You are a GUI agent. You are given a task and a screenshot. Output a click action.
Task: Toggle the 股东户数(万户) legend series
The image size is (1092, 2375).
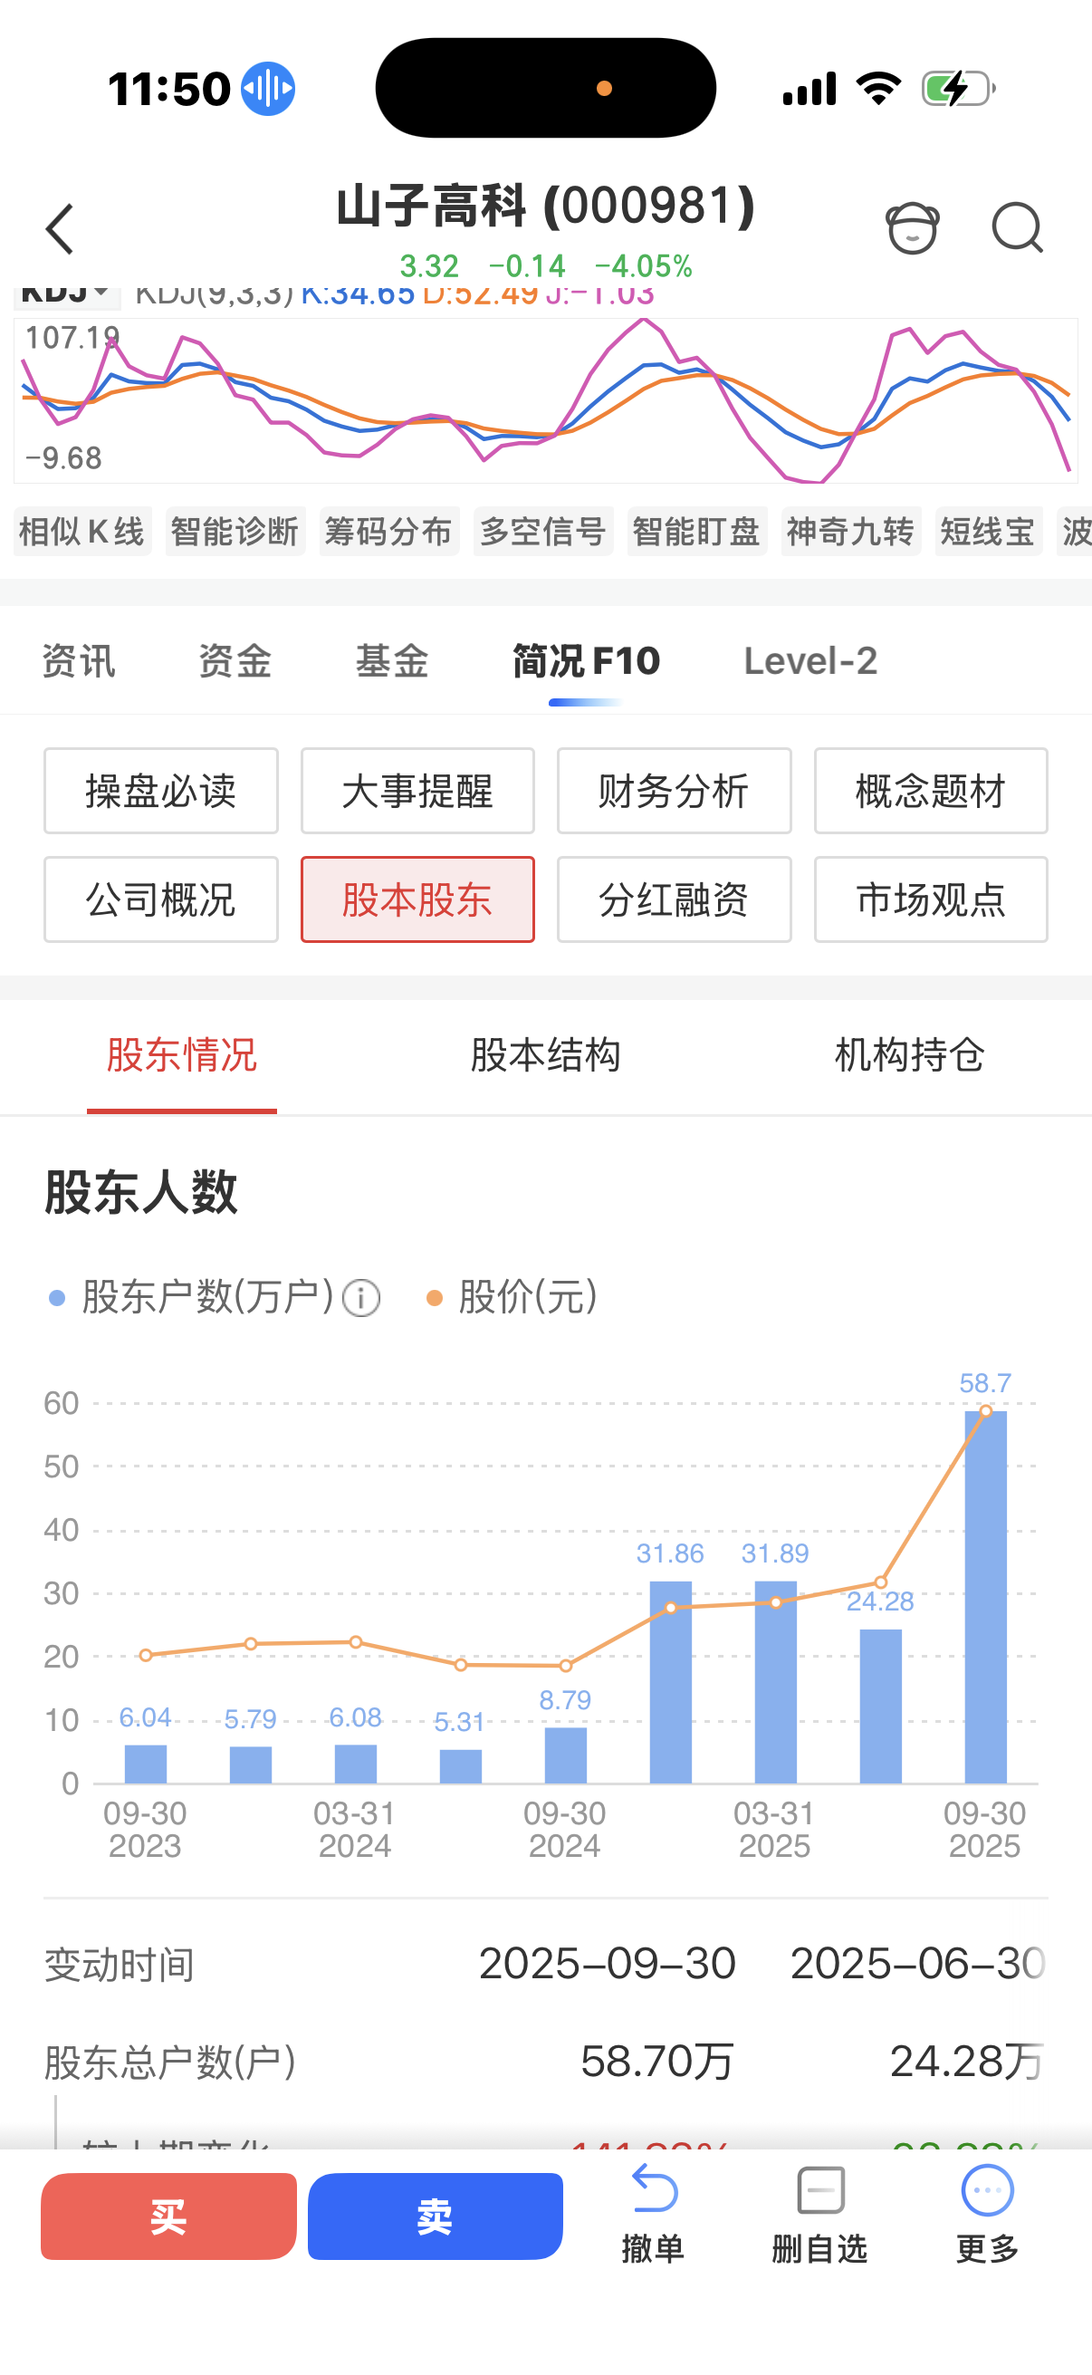pyautogui.click(x=192, y=1298)
